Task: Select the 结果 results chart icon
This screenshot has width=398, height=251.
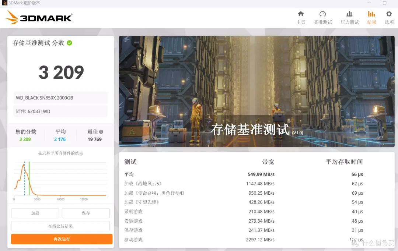Action: click(371, 14)
